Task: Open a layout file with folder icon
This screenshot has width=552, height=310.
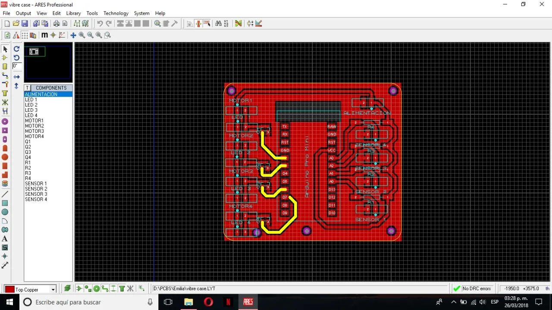Action: tap(16, 24)
